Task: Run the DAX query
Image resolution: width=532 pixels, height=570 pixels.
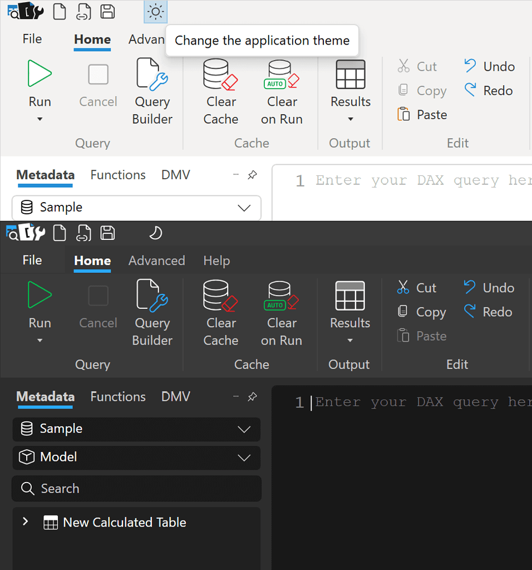Action: (x=40, y=73)
